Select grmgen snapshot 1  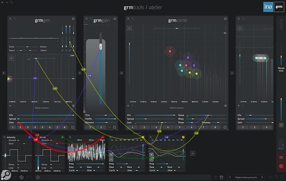(13, 127)
